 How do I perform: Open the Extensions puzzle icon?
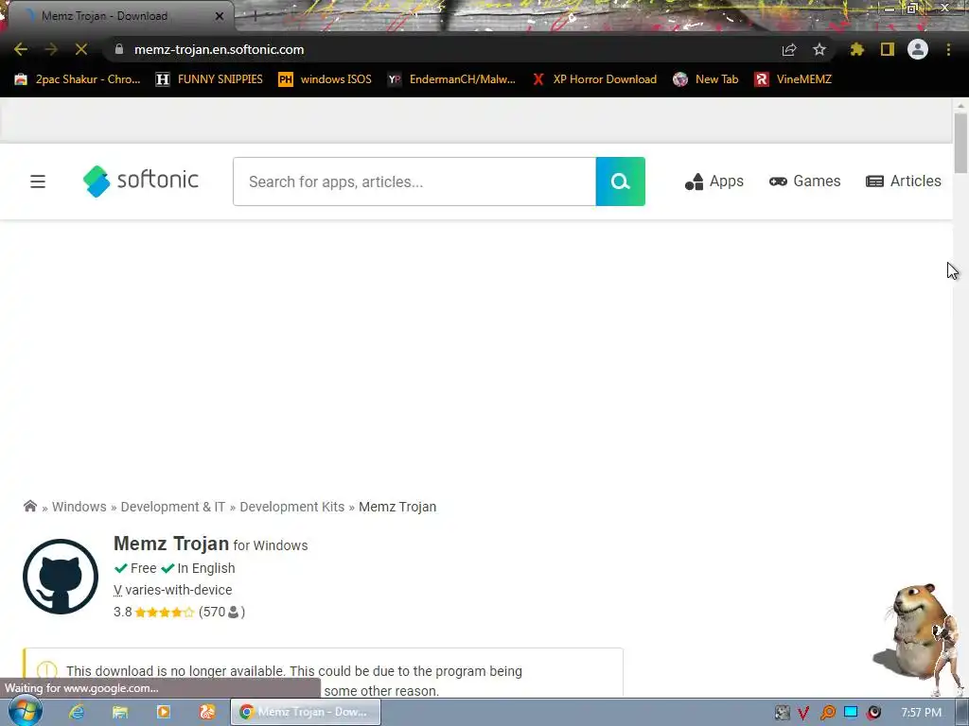coord(857,49)
